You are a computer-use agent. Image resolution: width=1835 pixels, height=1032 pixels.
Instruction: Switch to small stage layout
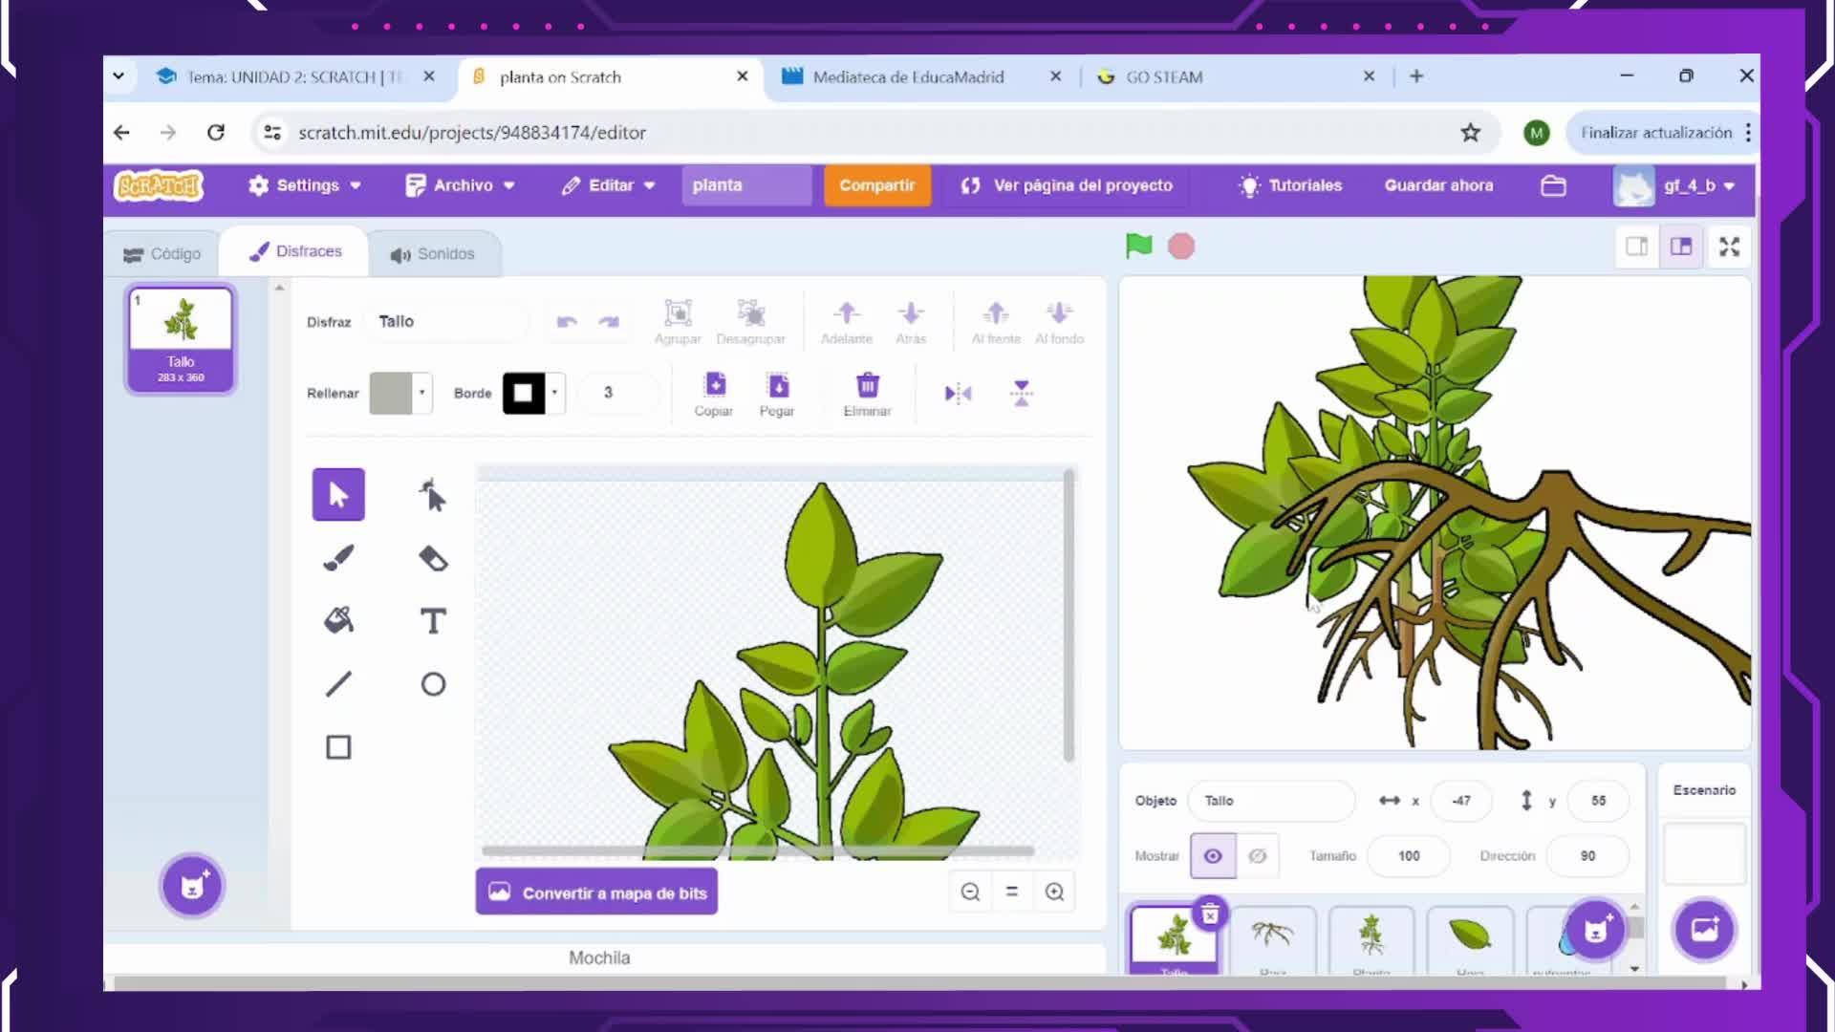[1636, 247]
